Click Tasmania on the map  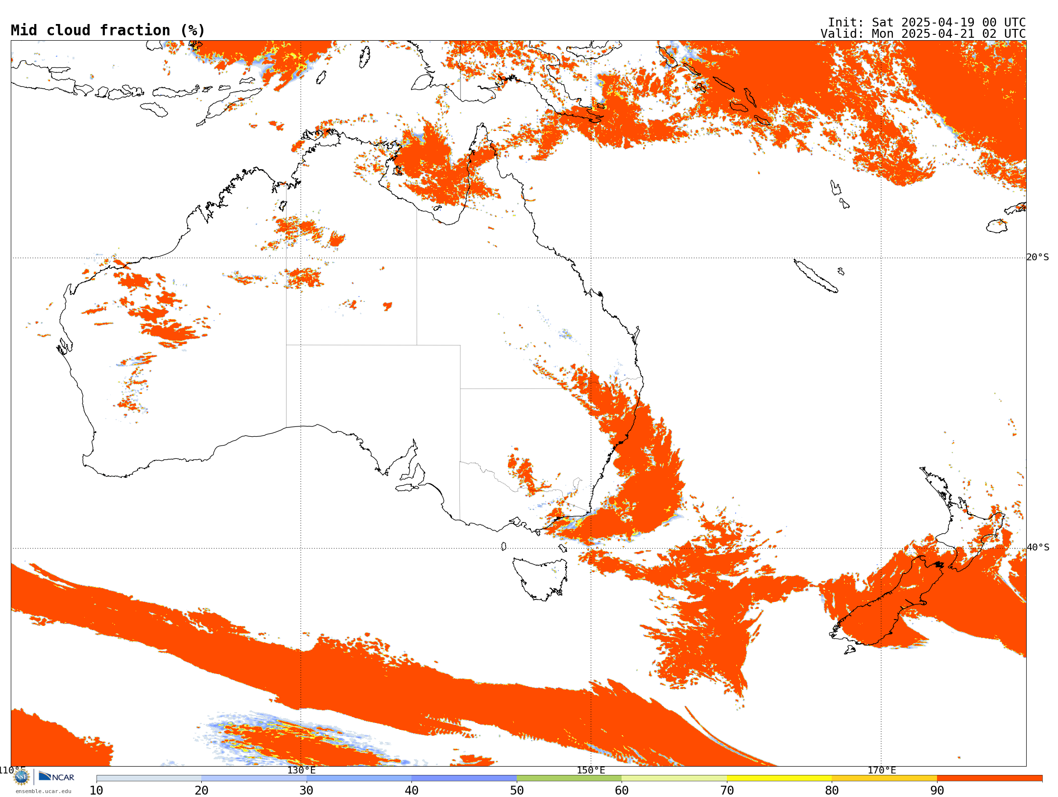tap(540, 578)
